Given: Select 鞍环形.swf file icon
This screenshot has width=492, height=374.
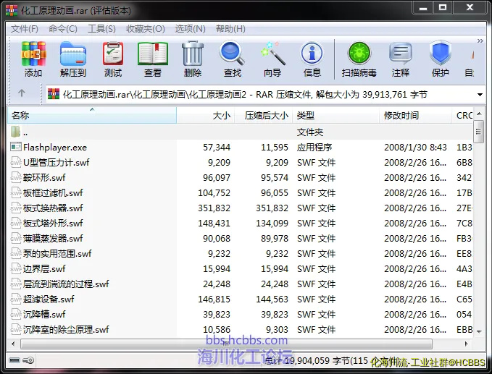Looking at the screenshot, I should tap(16, 178).
